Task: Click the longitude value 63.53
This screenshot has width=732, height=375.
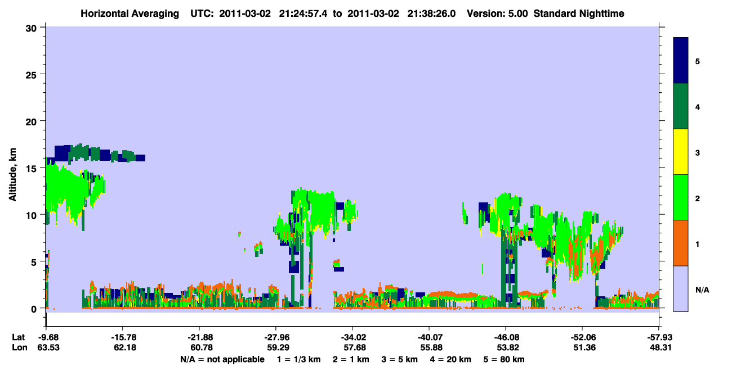Action: pyautogui.click(x=48, y=348)
